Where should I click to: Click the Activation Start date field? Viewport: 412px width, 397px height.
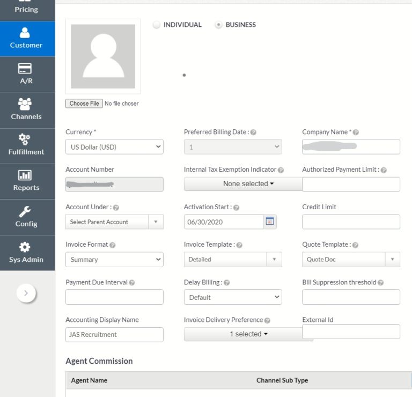click(x=223, y=222)
